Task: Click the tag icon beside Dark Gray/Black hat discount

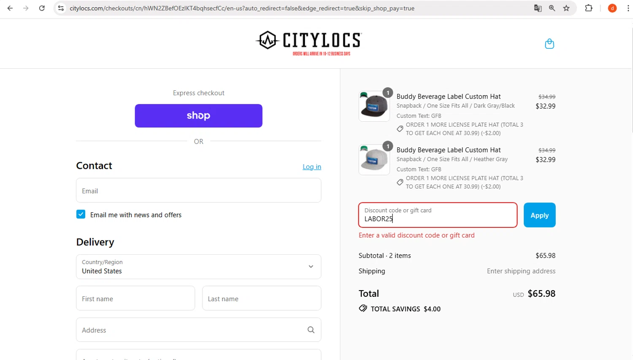Action: [x=400, y=129]
